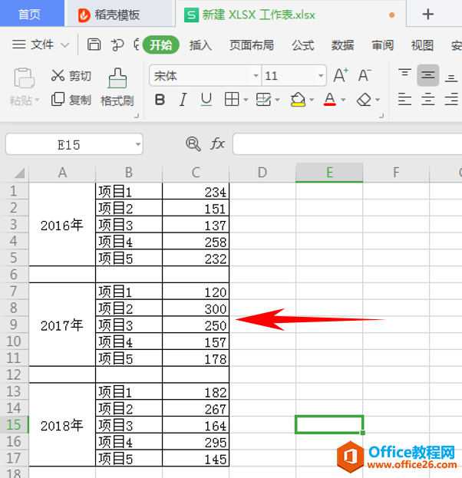The image size is (462, 478).
Task: Select the Format Painter brush
Action: 117,78
